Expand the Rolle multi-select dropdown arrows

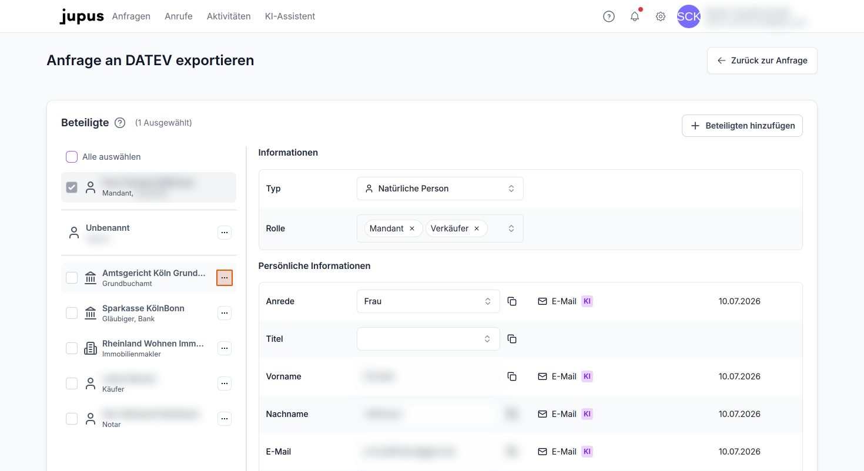[x=511, y=228]
